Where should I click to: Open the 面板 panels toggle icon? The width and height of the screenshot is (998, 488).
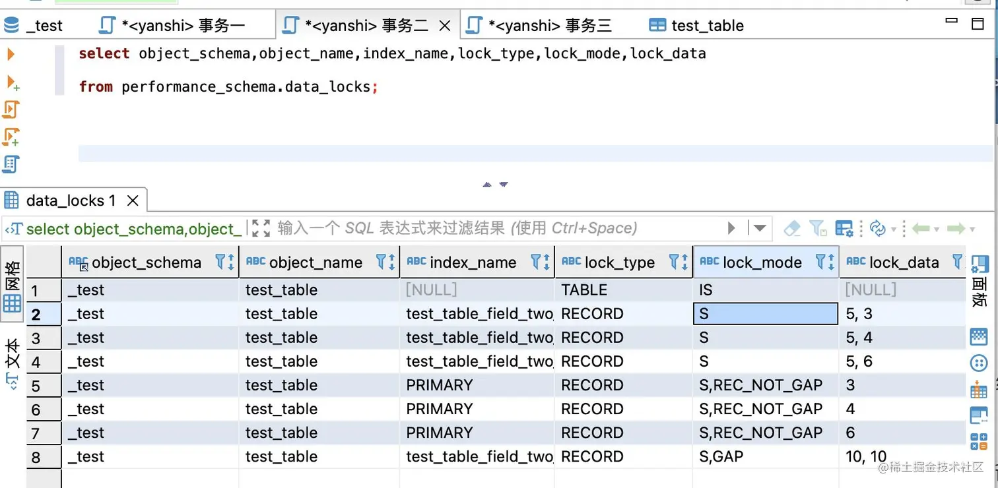click(980, 281)
